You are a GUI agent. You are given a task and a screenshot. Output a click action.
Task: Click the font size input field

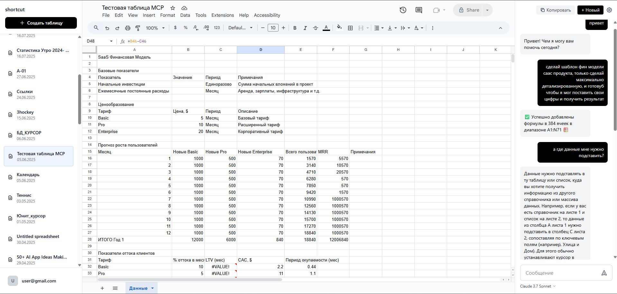(273, 28)
